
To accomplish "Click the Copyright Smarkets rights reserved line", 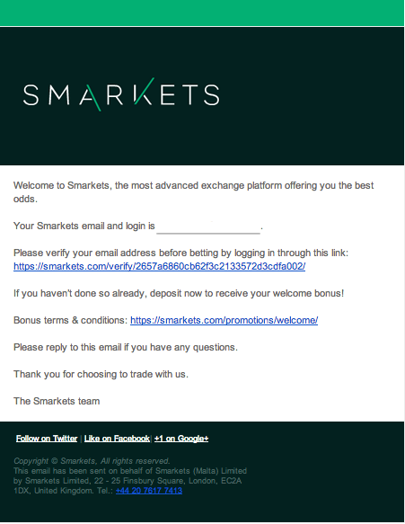I will (92, 461).
